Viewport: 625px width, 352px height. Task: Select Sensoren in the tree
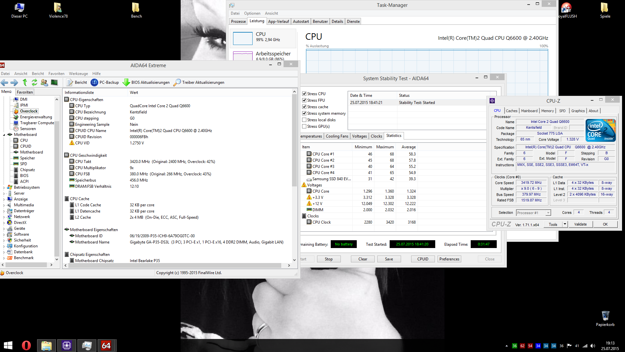28,129
